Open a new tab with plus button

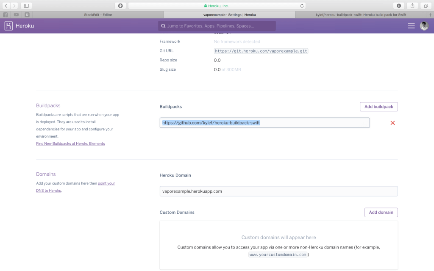pyautogui.click(x=431, y=14)
